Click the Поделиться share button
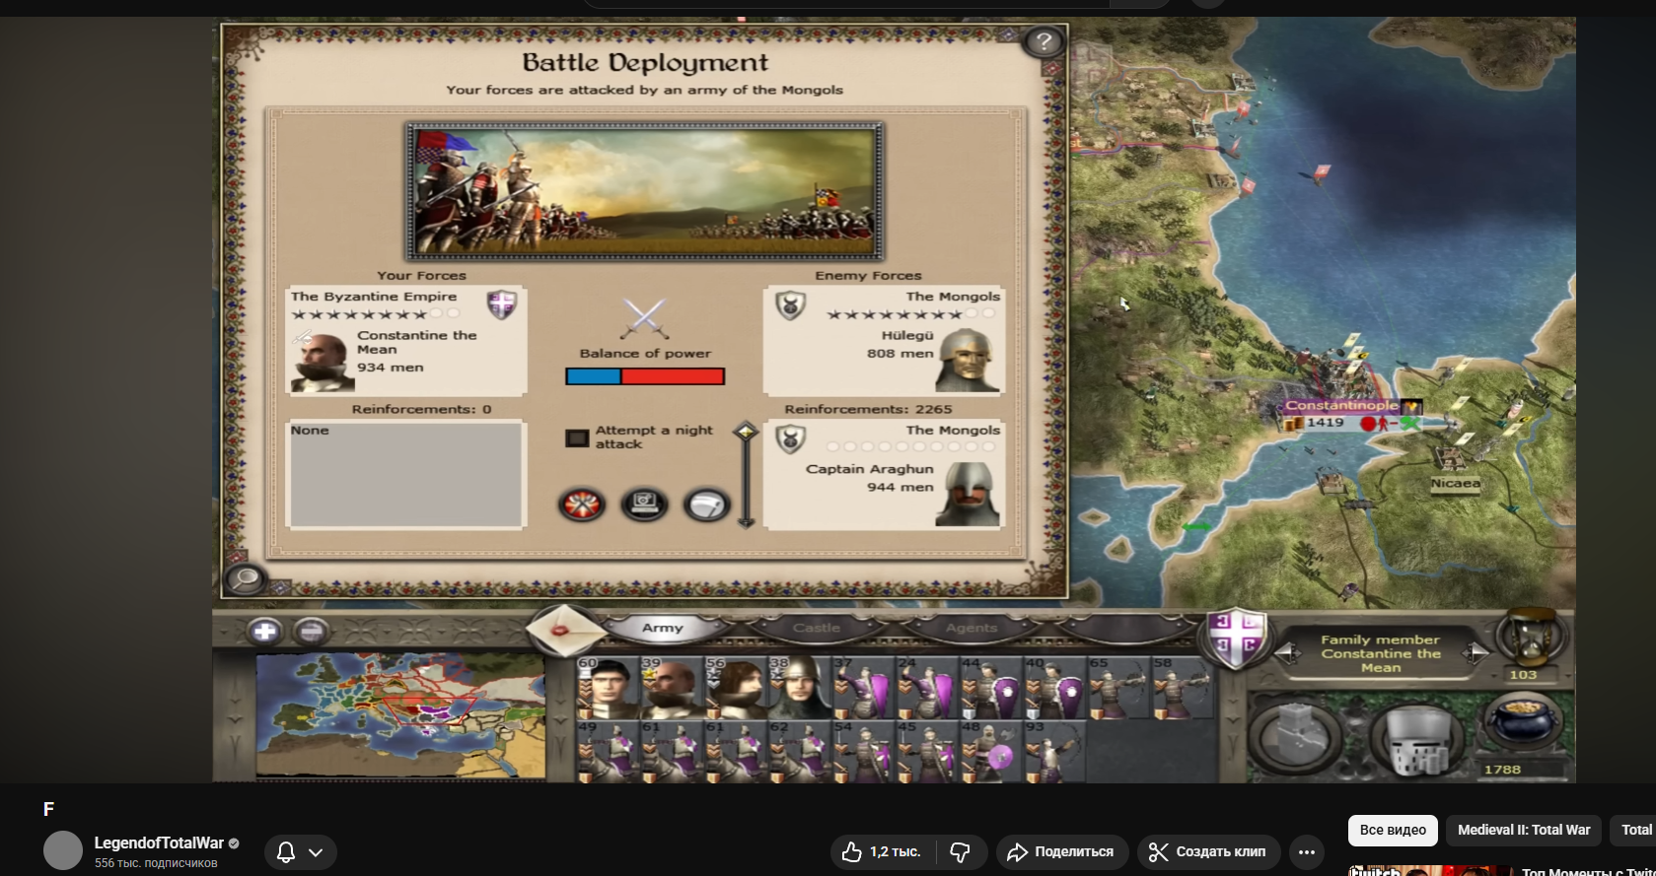The height and width of the screenshot is (876, 1656). click(x=1060, y=852)
